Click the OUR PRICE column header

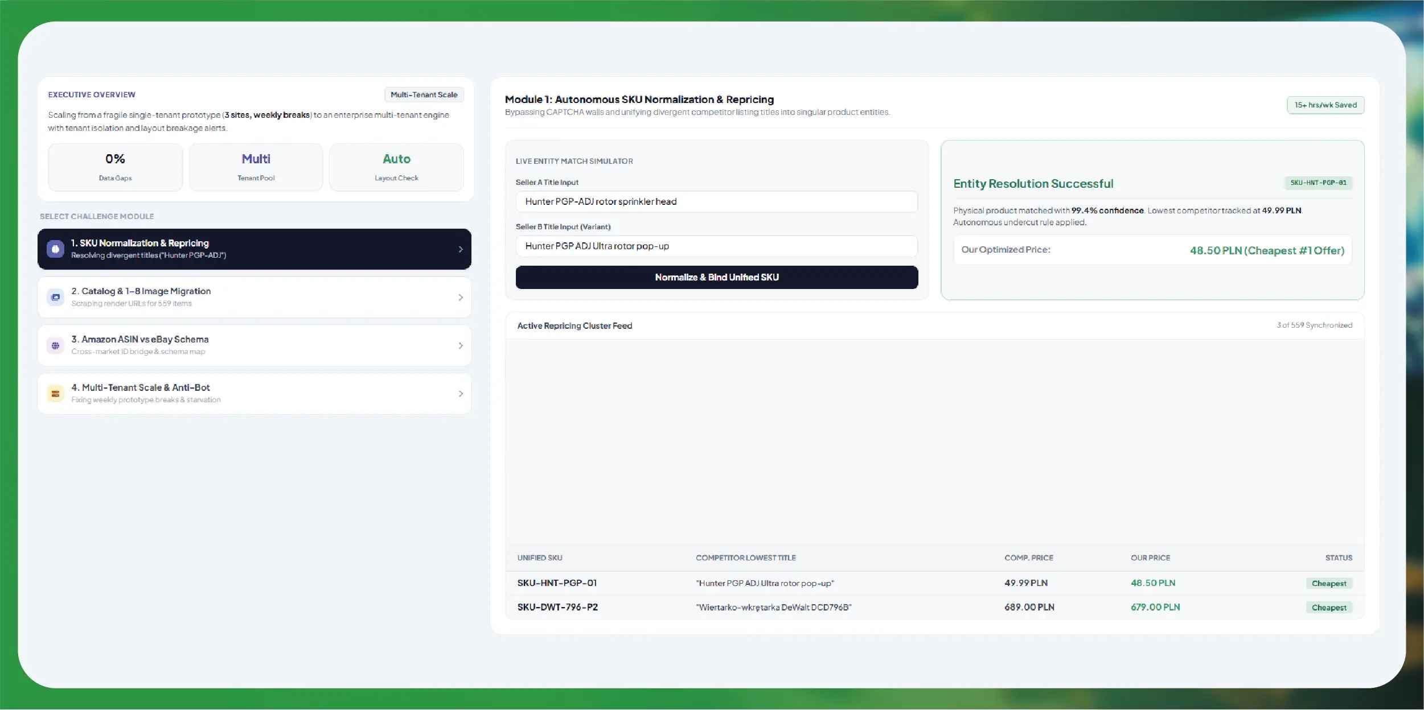(x=1151, y=558)
